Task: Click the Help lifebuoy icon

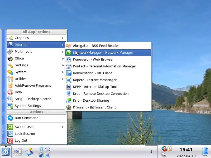Action: click(x=10, y=92)
